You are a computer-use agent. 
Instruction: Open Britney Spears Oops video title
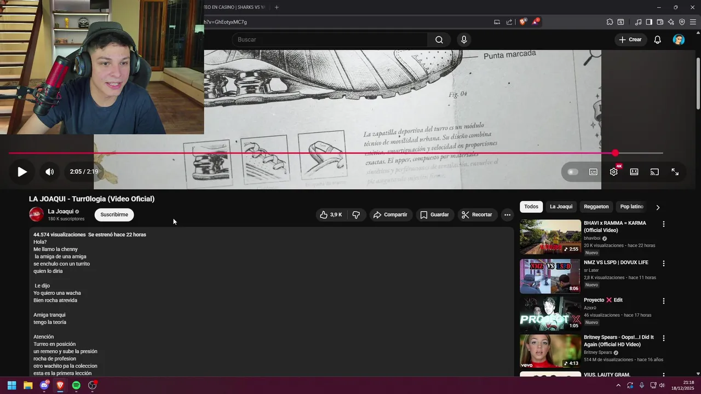click(619, 341)
